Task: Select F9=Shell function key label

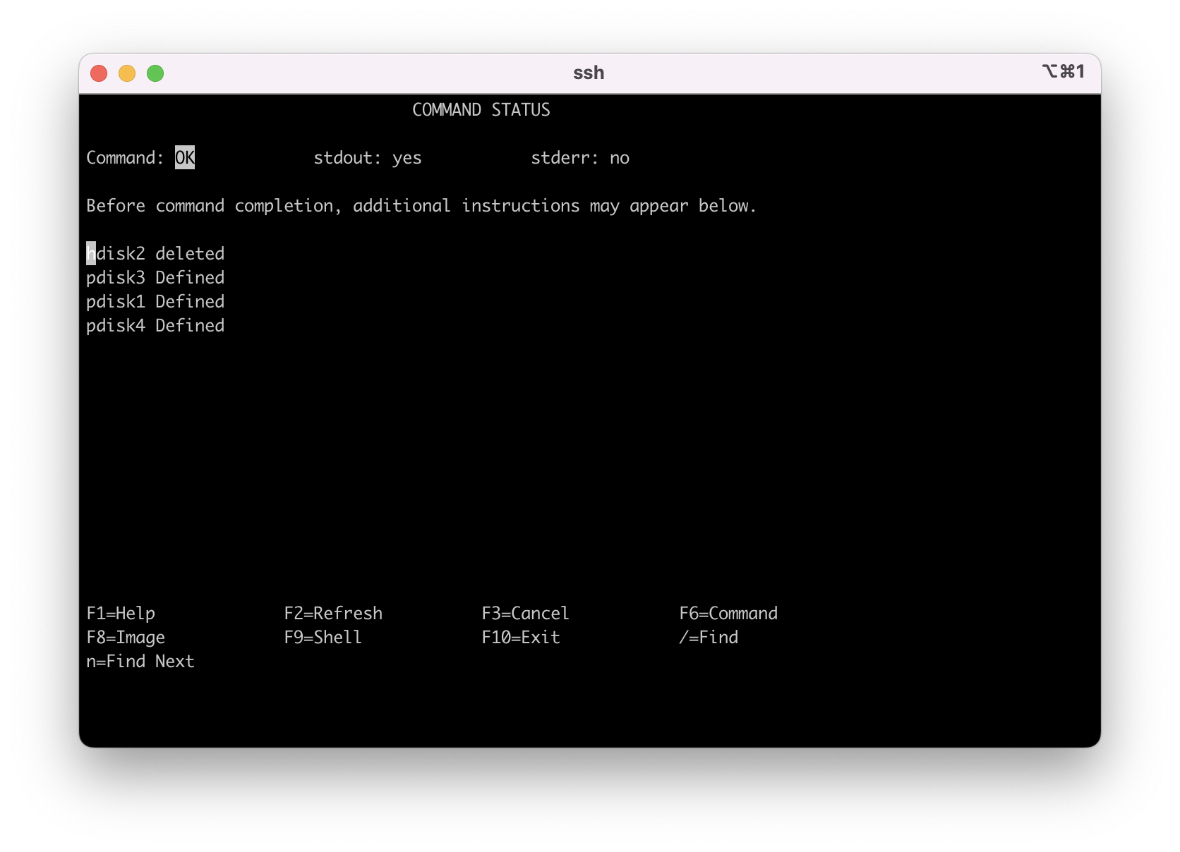Action: 323,638
